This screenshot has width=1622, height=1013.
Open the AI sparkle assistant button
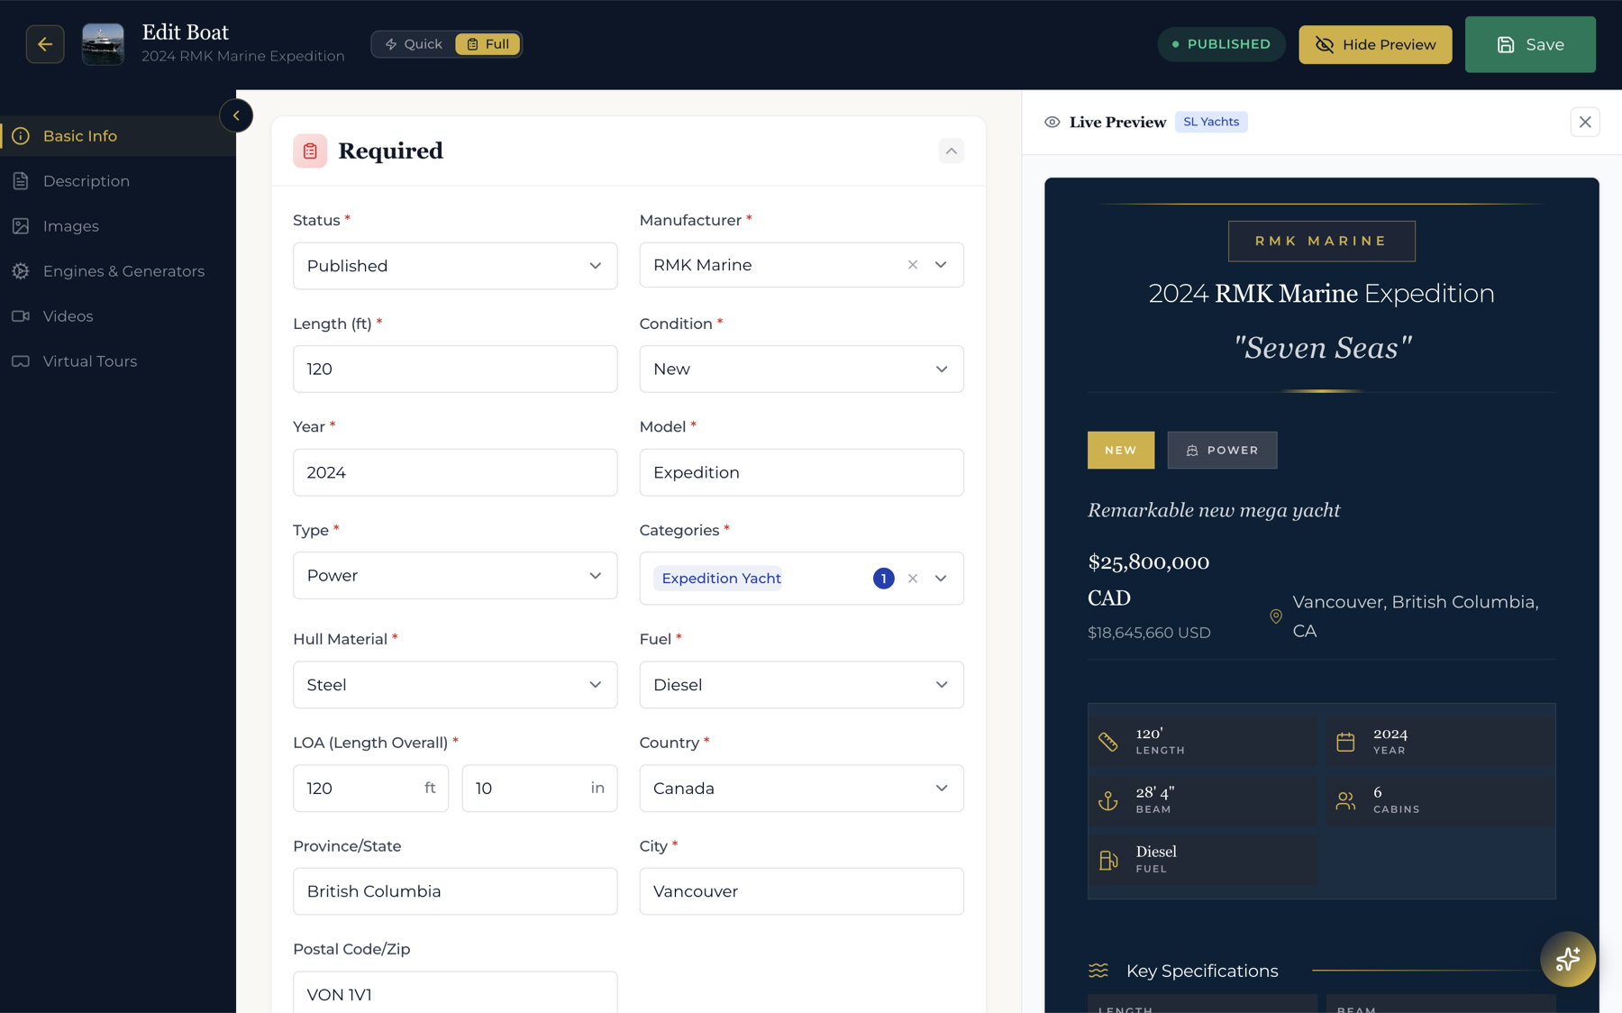point(1567,959)
